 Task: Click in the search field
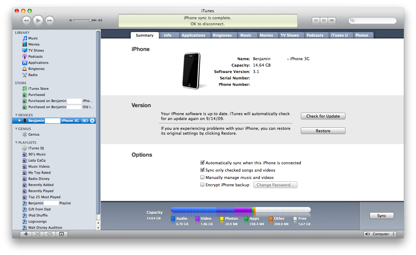373,20
